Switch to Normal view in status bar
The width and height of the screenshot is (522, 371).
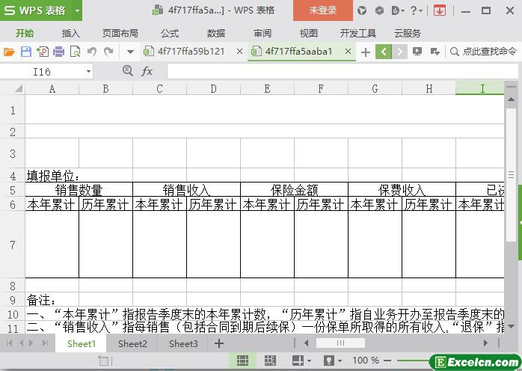[x=242, y=361]
